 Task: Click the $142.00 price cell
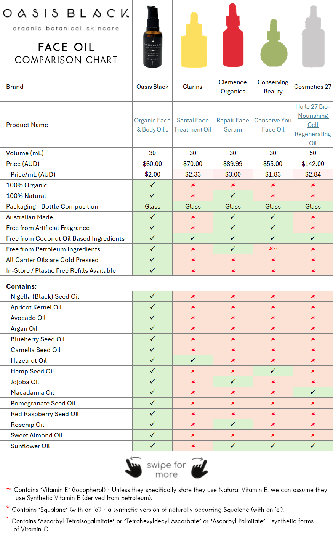point(313,164)
